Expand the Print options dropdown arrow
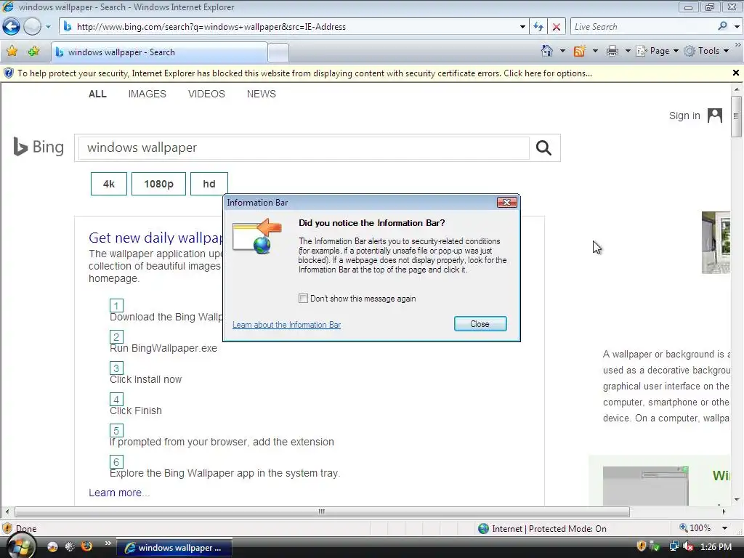 pos(627,51)
